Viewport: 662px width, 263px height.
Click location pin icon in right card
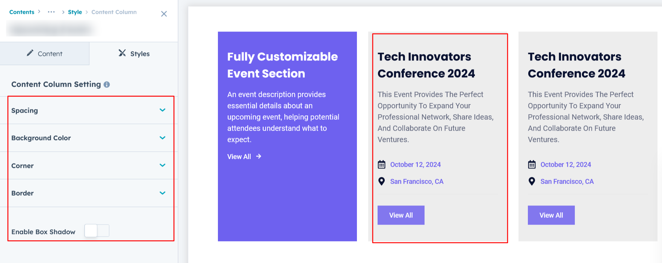[x=532, y=181]
